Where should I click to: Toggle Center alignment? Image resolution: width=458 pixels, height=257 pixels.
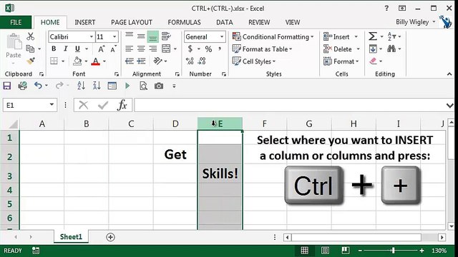click(x=141, y=49)
